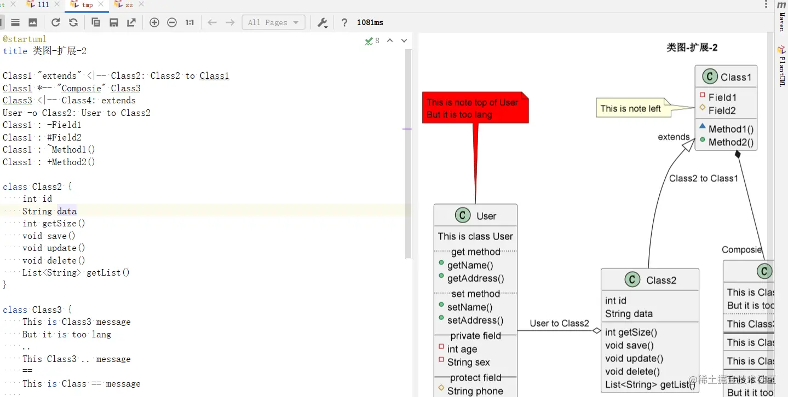Click the diagram title '类图-扩展-2'
Image resolution: width=788 pixels, height=397 pixels.
[692, 48]
